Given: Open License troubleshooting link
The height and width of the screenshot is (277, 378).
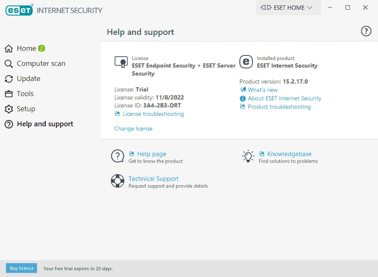Looking at the screenshot, I should [153, 114].
